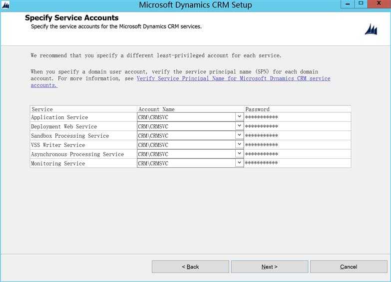This screenshot has width=391, height=282.
Task: Open Monitoring Service account name dropdown
Action: point(239,163)
